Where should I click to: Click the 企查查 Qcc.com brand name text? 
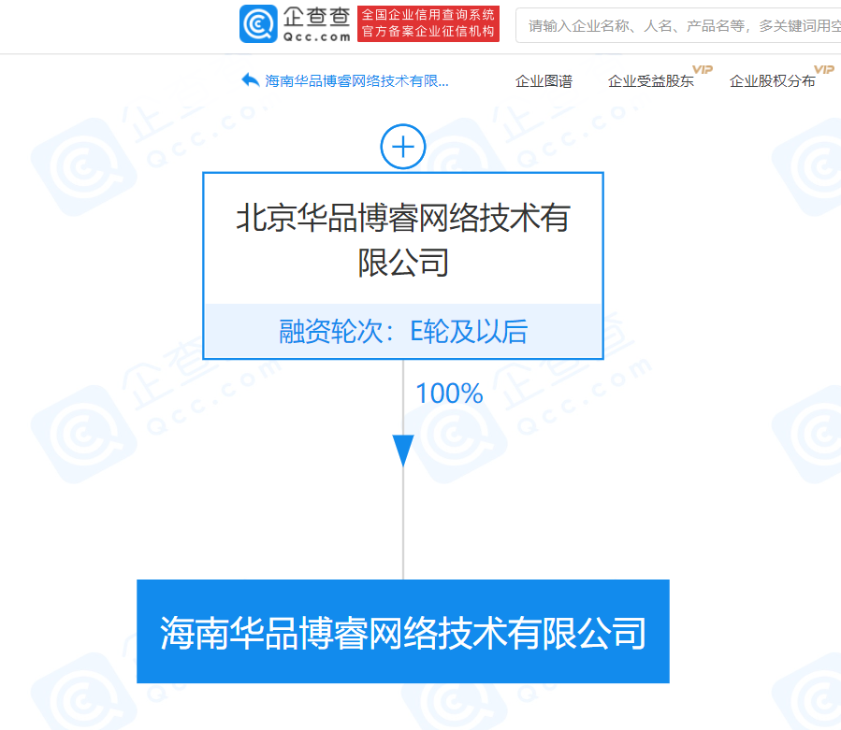click(316, 24)
